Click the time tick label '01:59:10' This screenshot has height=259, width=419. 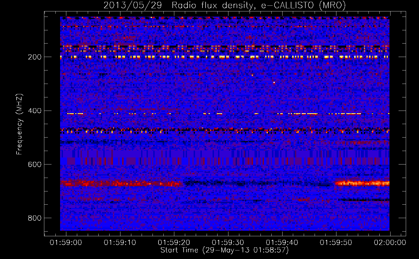120,243
